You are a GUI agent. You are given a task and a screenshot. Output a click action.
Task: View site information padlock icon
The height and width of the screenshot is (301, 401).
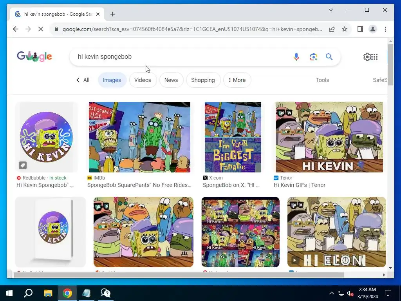pos(56,29)
